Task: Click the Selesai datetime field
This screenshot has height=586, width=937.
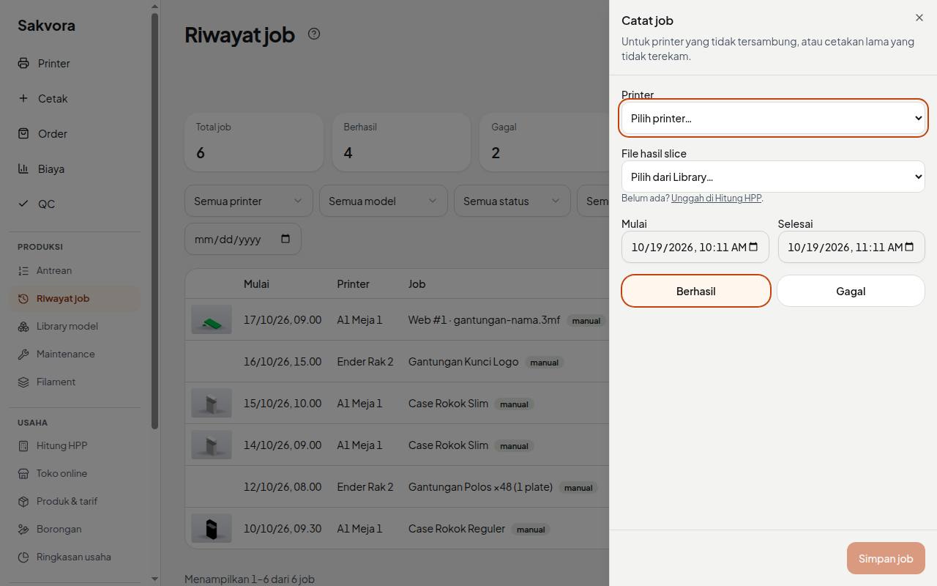Action: click(851, 247)
